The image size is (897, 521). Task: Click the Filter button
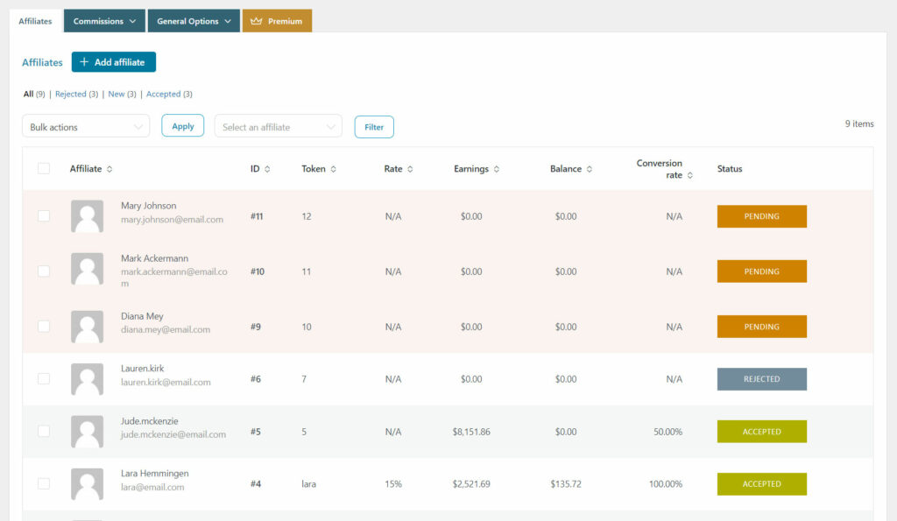(374, 127)
